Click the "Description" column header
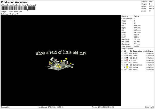 coord(137,51)
